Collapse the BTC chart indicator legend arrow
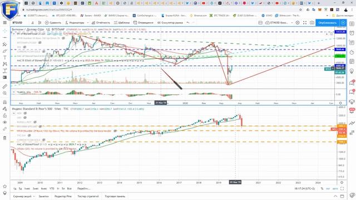The width and height of the screenshot is (356, 200). tap(13, 34)
